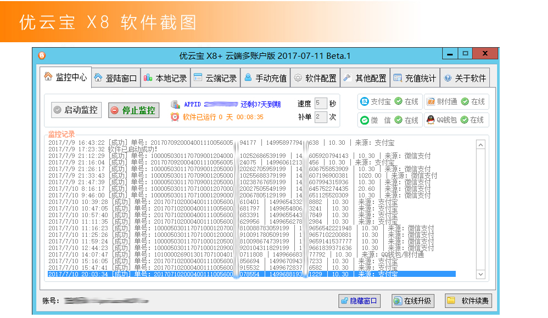Click the 在线升级 button
Screen dimensions: 548x318
(412, 300)
